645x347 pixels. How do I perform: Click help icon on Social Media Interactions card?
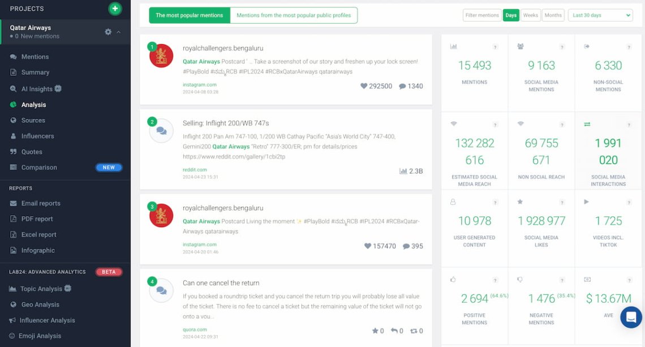pyautogui.click(x=629, y=125)
